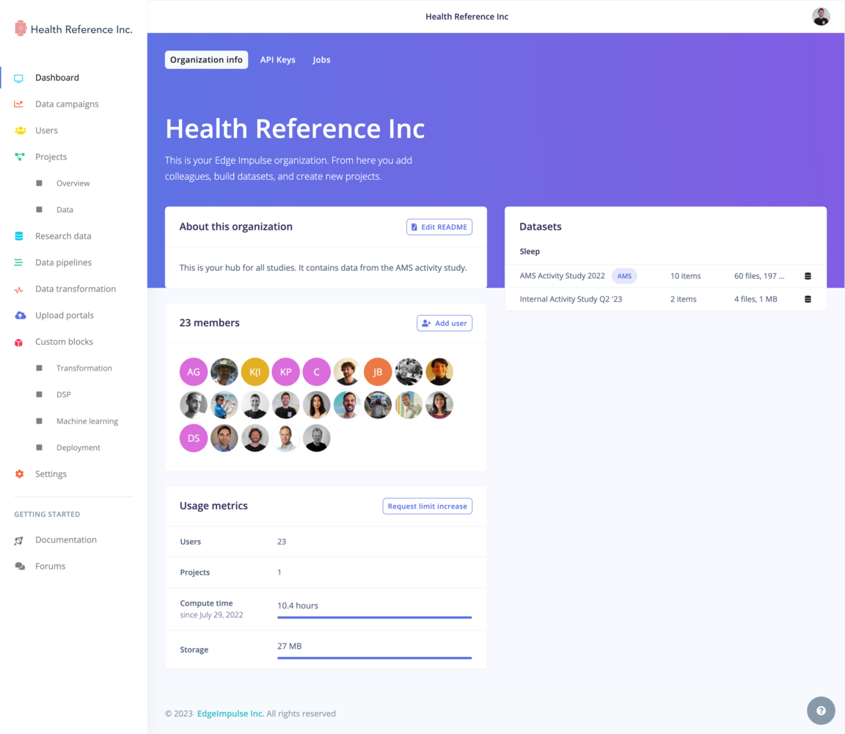Viewport: 845px width, 734px height.
Task: Click the '10.4 hours' compute value
Action: point(298,606)
